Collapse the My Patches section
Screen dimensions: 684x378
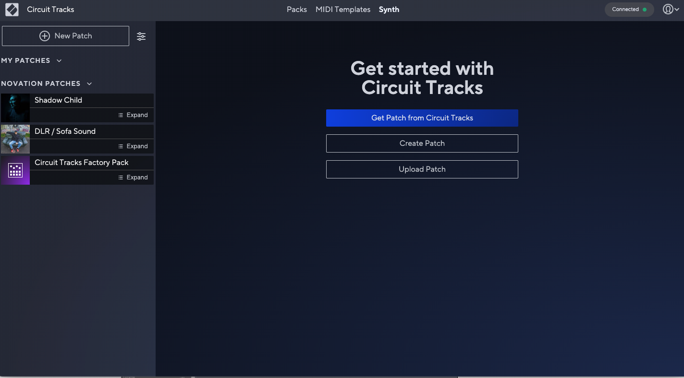click(x=59, y=61)
